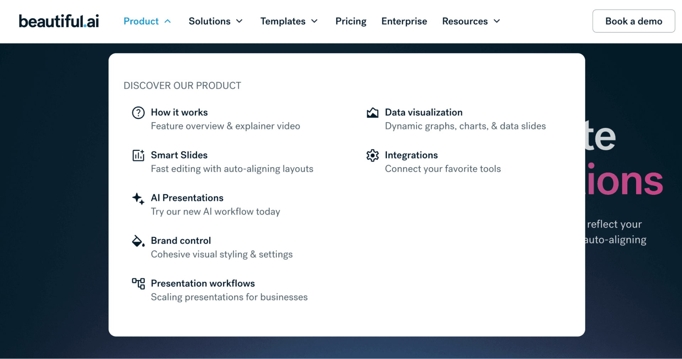Image resolution: width=682 pixels, height=359 pixels.
Task: Click the Data visualization chart icon
Action: tap(372, 113)
